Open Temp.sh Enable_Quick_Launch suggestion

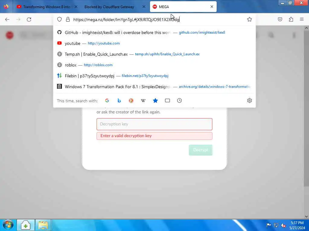pyautogui.click(x=154, y=54)
